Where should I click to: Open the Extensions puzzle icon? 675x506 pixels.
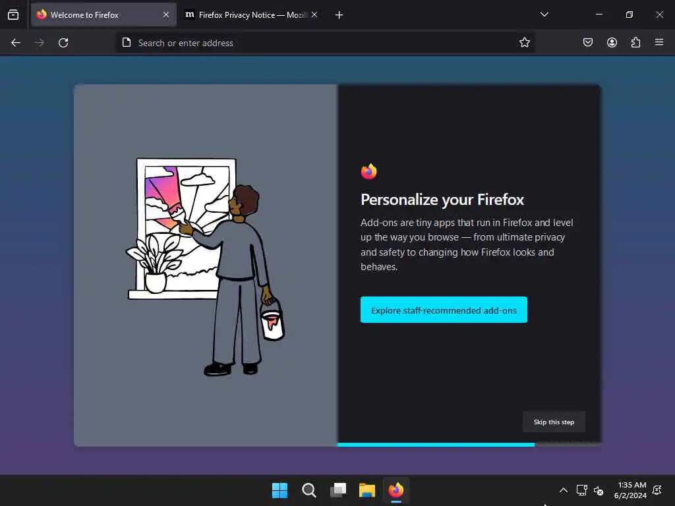click(635, 43)
